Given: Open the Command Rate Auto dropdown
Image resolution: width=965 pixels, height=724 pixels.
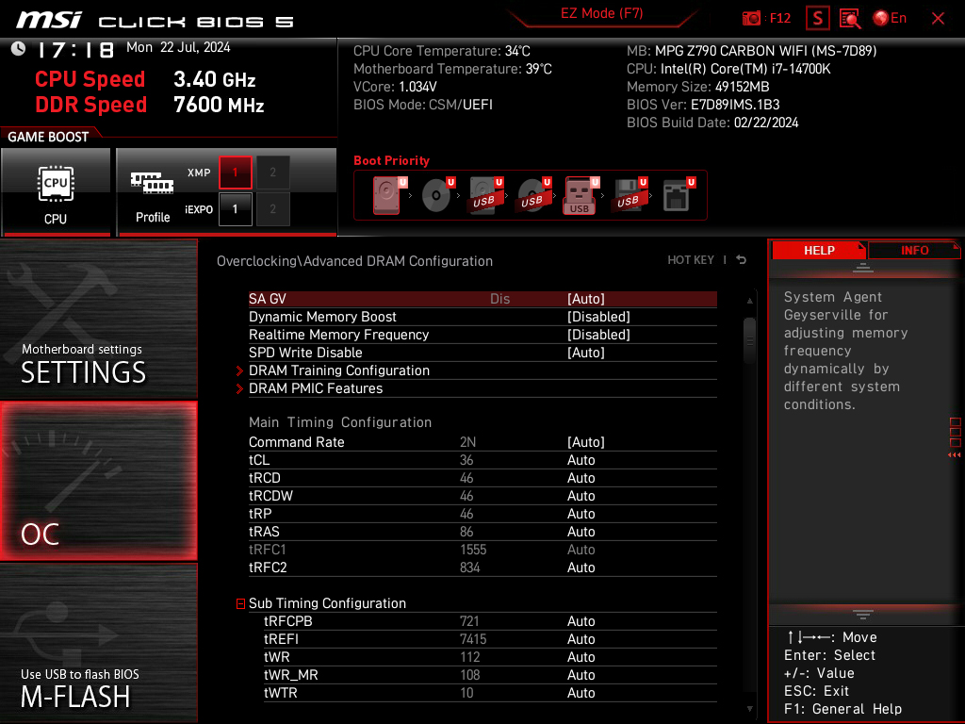Looking at the screenshot, I should (585, 442).
